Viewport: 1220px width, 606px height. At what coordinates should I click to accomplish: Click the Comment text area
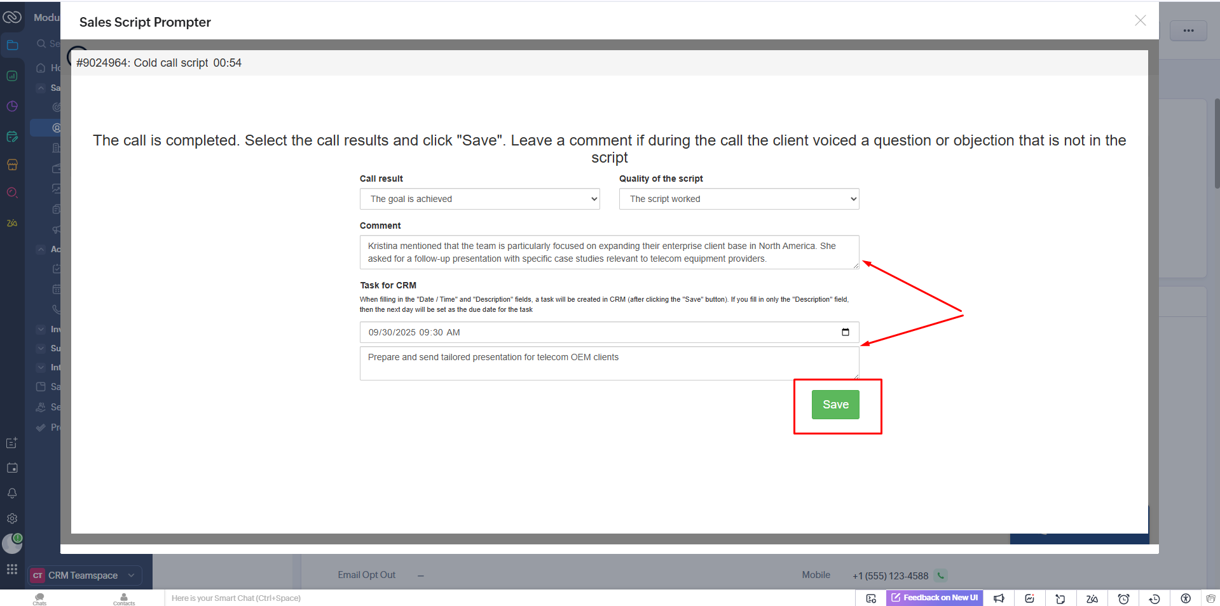608,252
